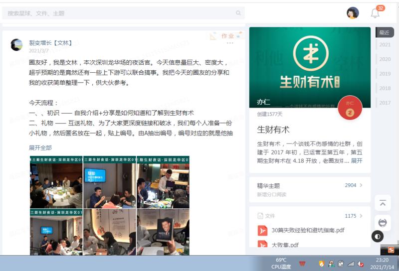399x271 pixels.
Task: Expand the post via 展开全部
Action: pyautogui.click(x=40, y=147)
